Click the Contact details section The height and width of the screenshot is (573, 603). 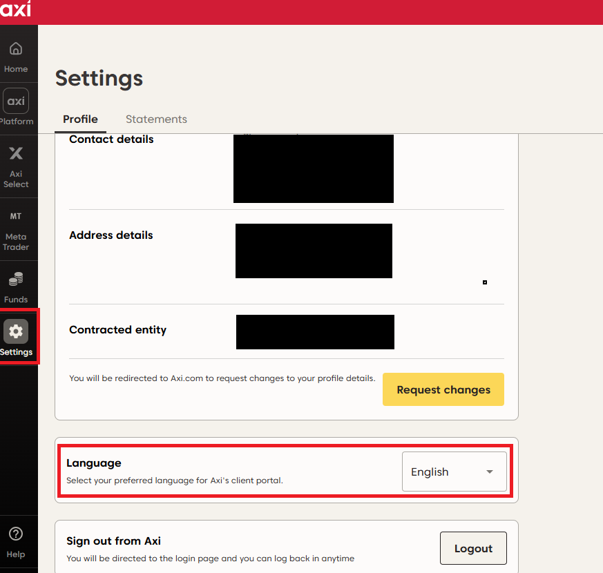[x=111, y=139]
